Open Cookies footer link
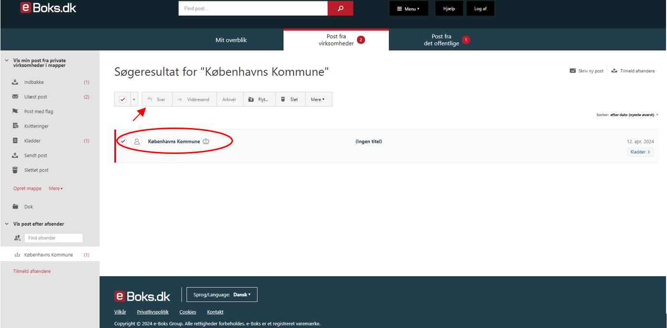Image resolution: width=667 pixels, height=328 pixels. tap(188, 312)
